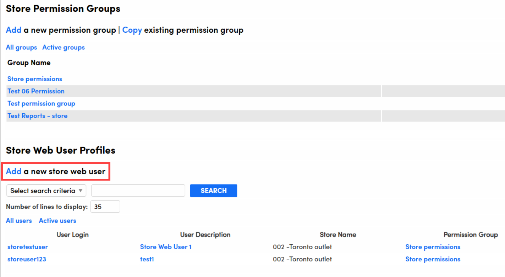
Task: Click Copy existing permission group link
Action: click(132, 30)
